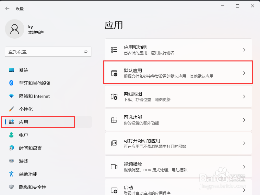Image resolution: width=260 pixels, height=195 pixels.
Task: Open 启动 via its chevron arrow
Action: point(244,190)
